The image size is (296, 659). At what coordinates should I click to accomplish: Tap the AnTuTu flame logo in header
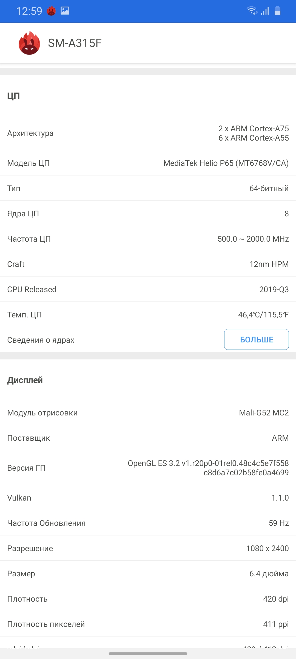click(x=29, y=43)
